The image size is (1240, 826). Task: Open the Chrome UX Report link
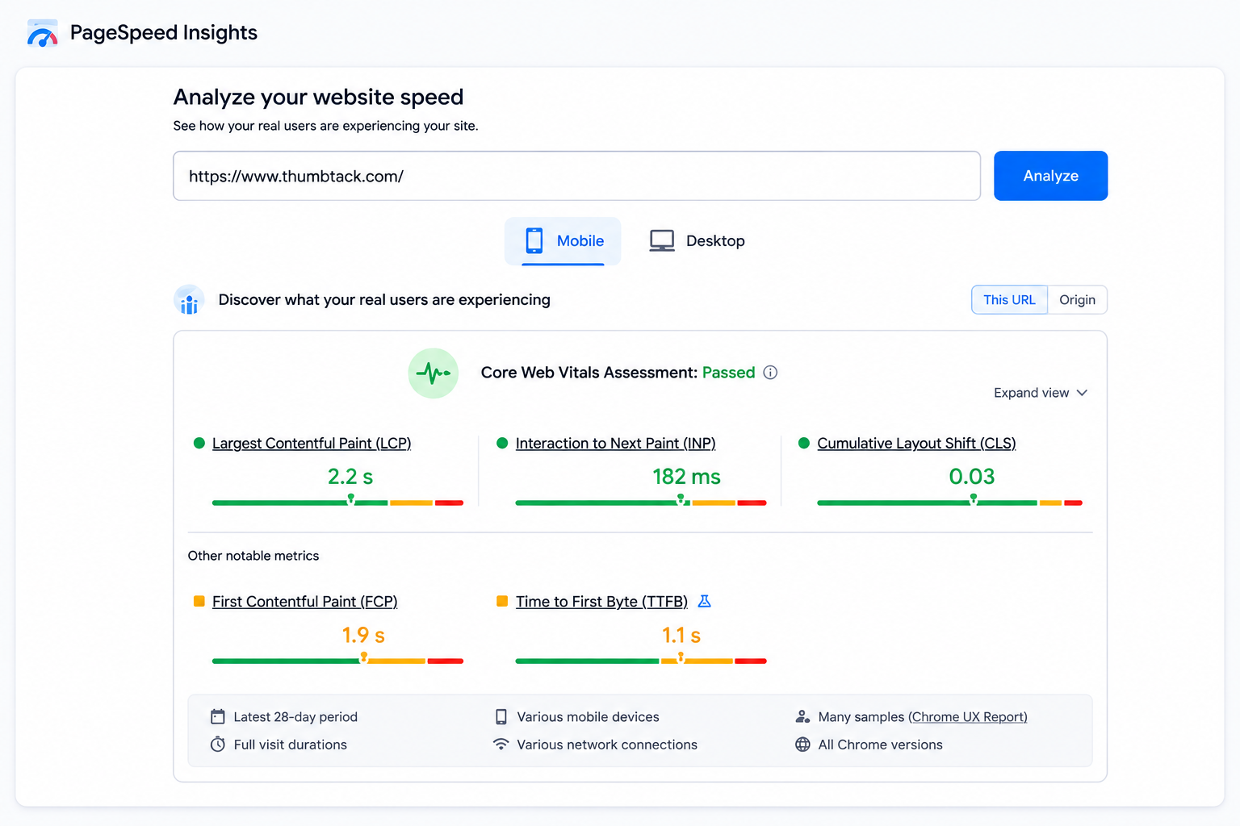pos(968,717)
